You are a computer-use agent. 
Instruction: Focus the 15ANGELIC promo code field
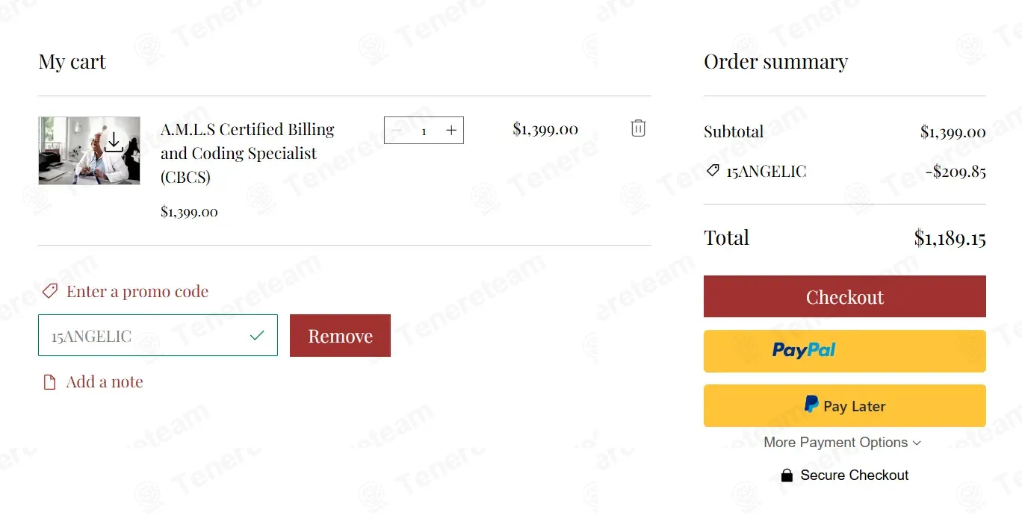pos(158,335)
